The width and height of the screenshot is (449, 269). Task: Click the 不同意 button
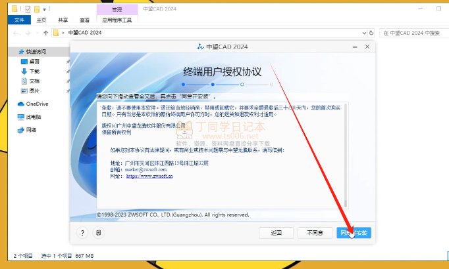[315, 233]
